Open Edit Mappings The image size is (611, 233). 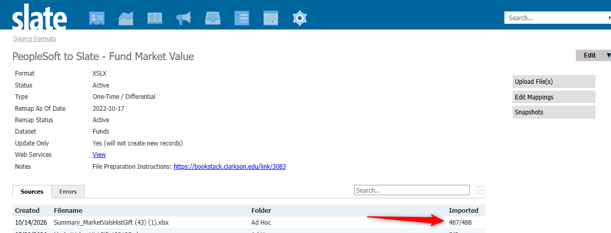[554, 97]
